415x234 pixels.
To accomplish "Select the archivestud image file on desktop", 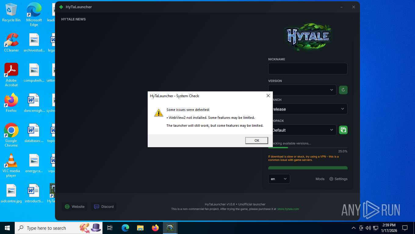I will 34,43.
